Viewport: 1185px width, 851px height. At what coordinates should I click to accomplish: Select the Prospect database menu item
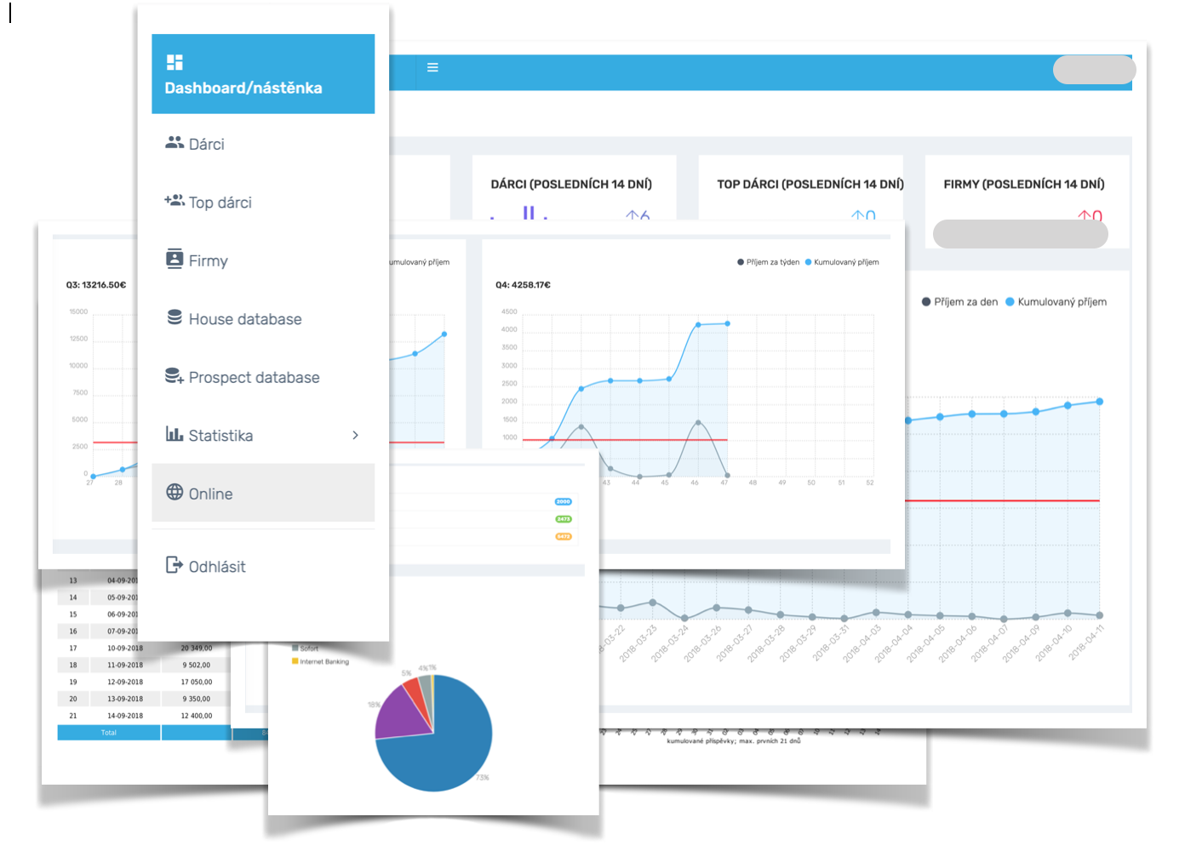[x=254, y=378]
